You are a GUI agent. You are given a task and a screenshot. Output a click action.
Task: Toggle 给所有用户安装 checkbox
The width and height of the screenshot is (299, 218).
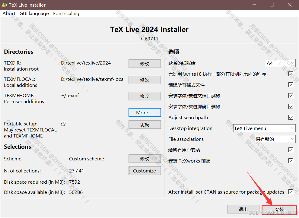291,150
